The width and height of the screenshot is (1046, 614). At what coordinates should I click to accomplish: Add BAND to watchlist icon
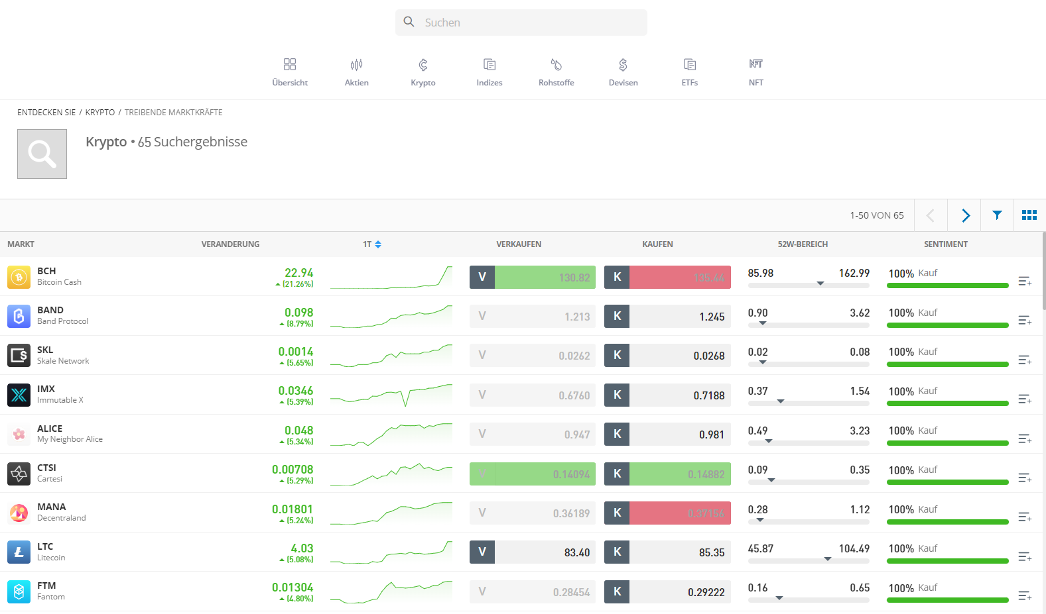pos(1025,321)
